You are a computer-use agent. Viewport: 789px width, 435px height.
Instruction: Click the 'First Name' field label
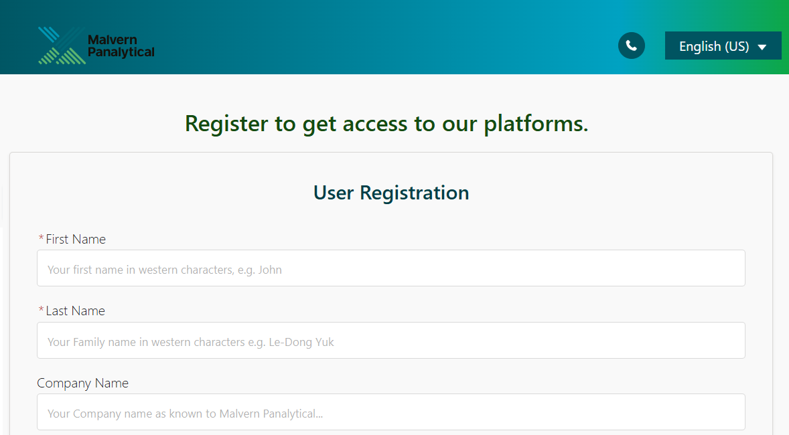(76, 240)
